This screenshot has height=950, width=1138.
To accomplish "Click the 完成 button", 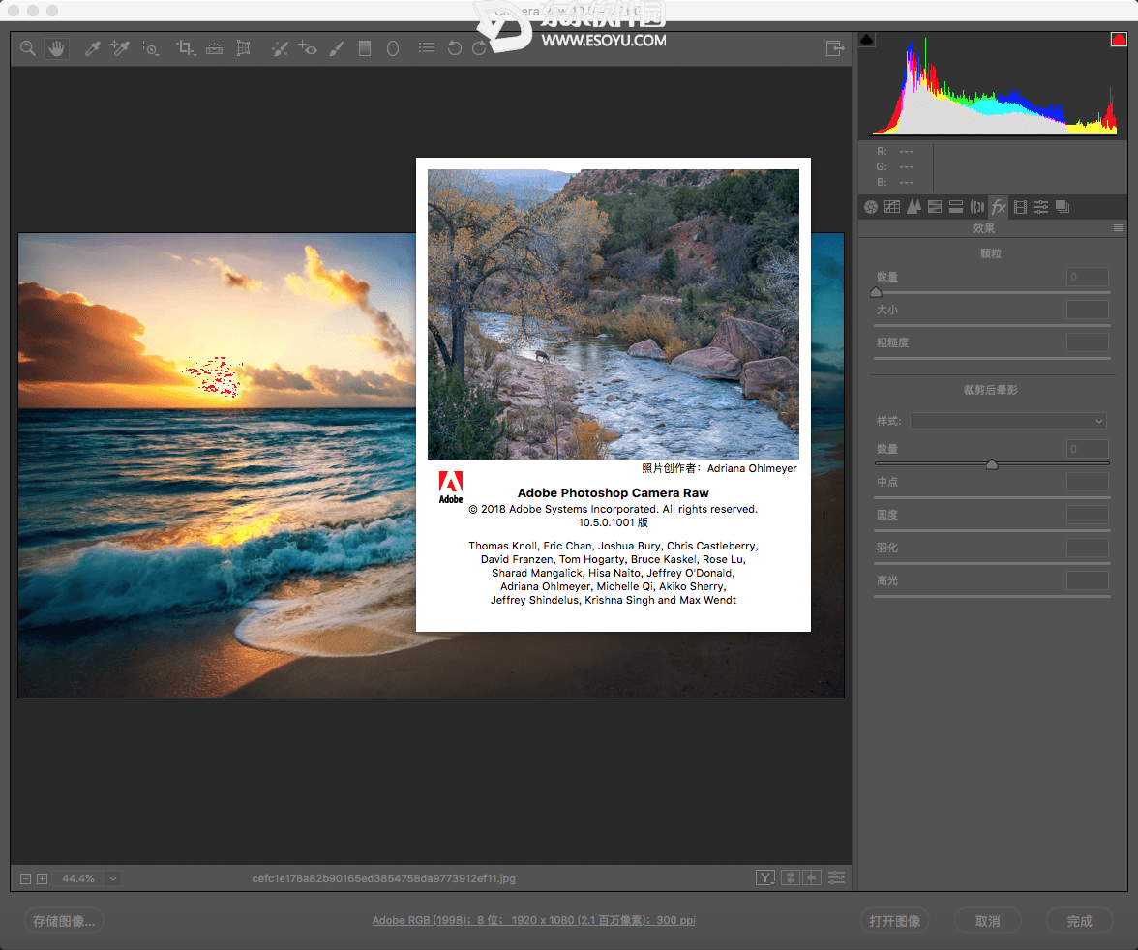I will pyautogui.click(x=1080, y=921).
